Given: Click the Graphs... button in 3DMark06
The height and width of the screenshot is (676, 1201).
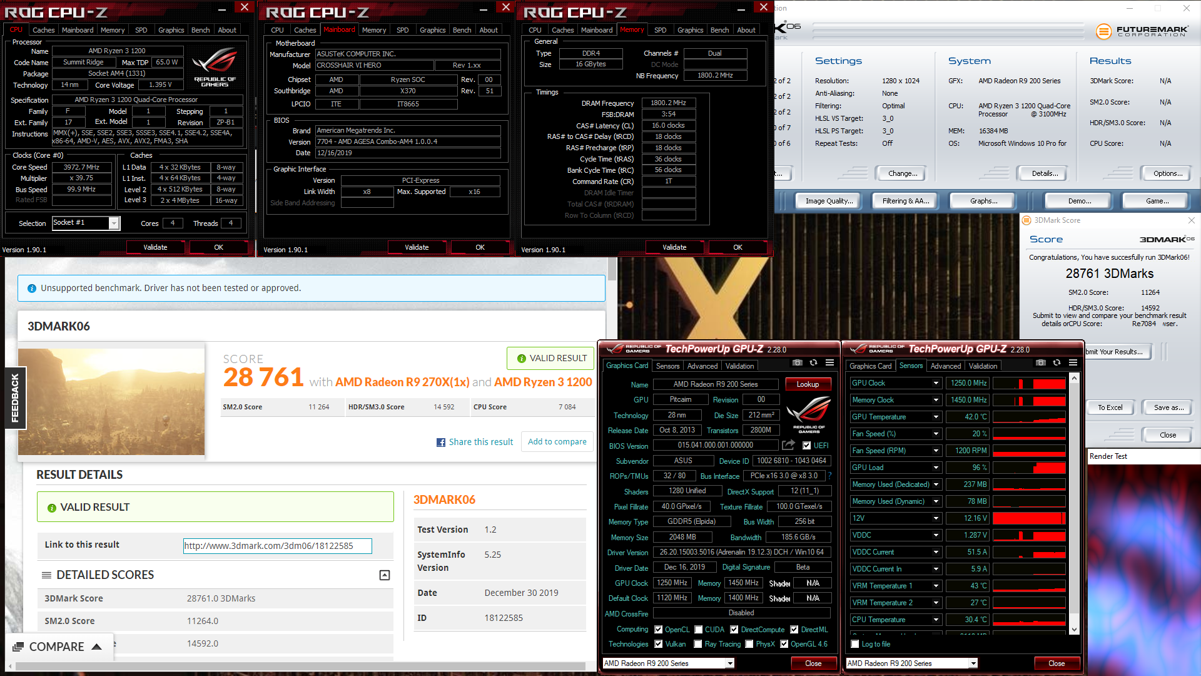Looking at the screenshot, I should [983, 201].
